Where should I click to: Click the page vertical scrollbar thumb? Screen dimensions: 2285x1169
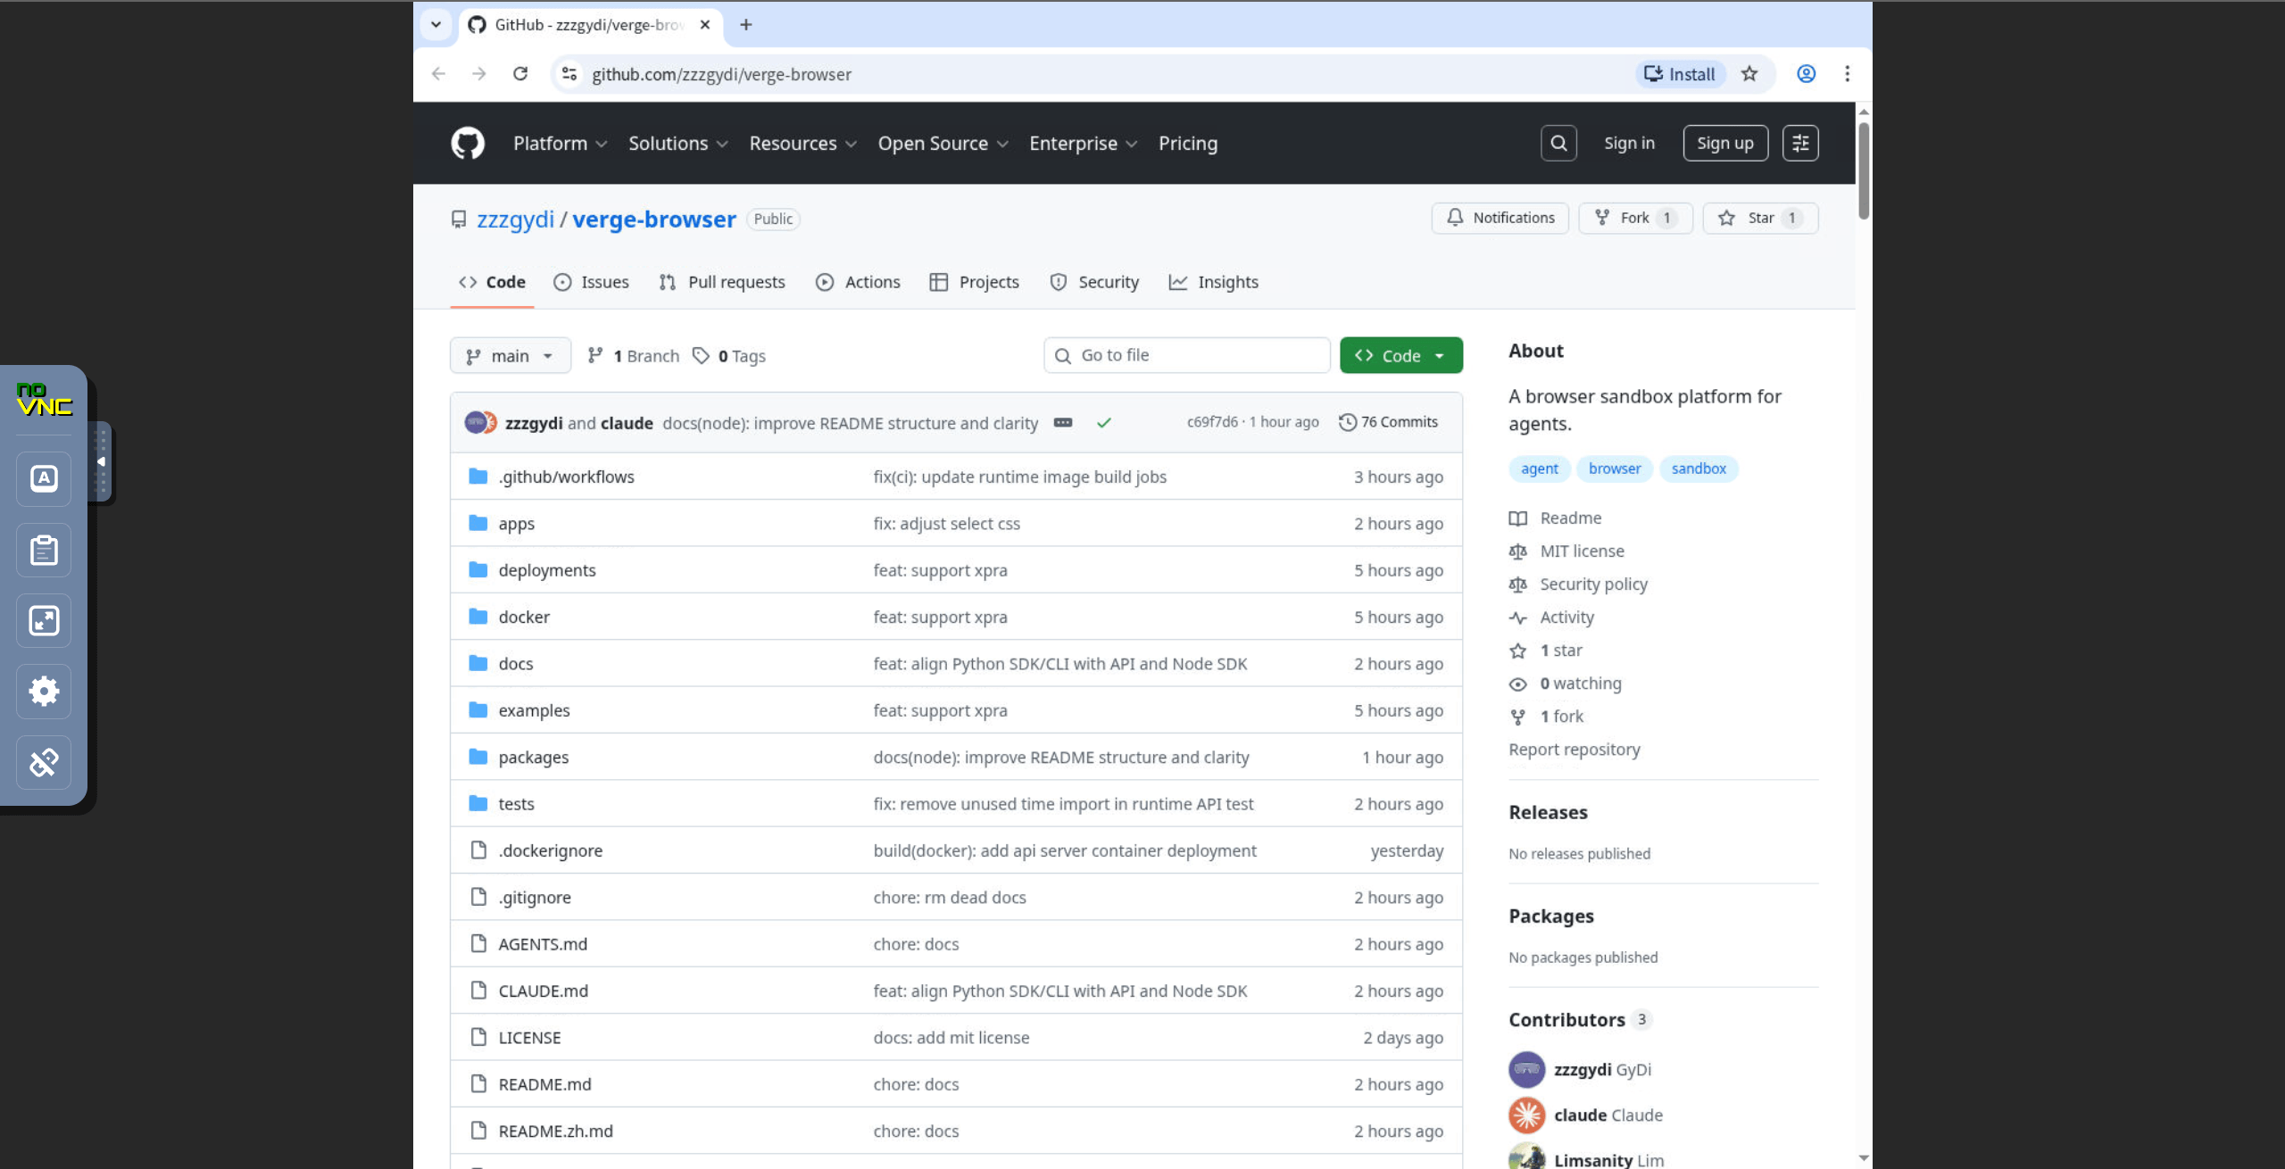pyautogui.click(x=1864, y=170)
